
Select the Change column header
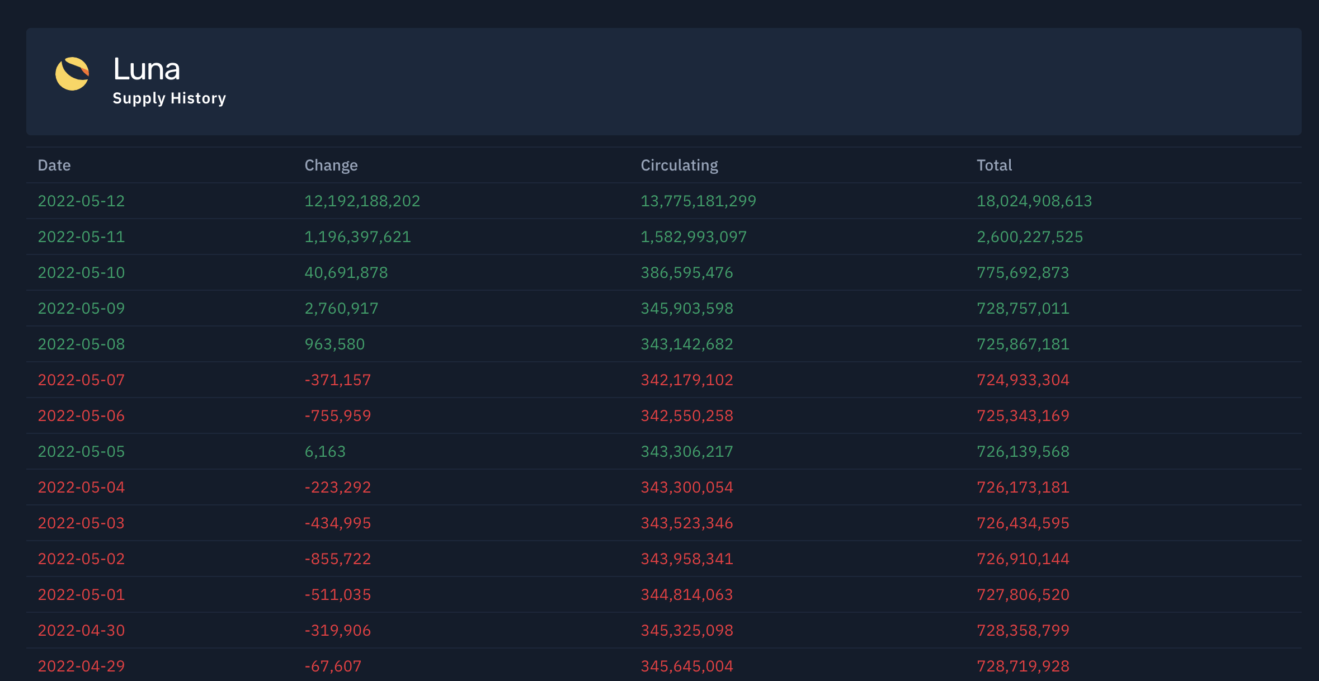(331, 165)
